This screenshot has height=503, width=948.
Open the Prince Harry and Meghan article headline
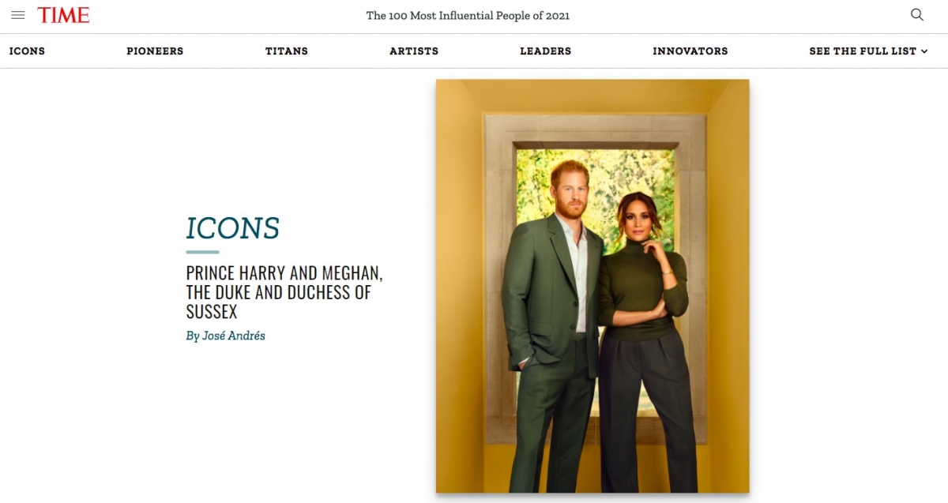(284, 292)
